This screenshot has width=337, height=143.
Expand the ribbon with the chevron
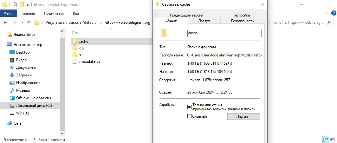click(327, 13)
